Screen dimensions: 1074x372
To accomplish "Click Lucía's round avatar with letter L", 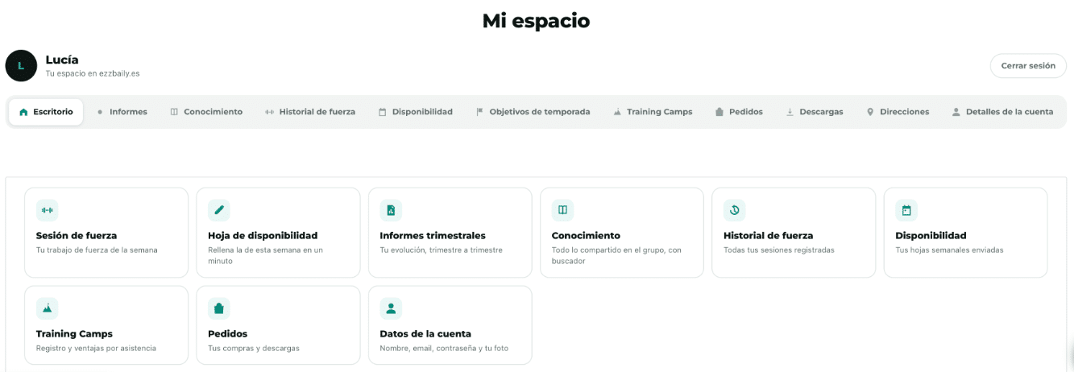I will click(21, 66).
